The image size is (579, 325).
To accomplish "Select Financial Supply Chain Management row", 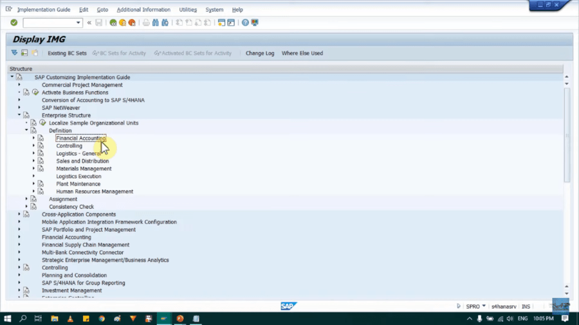I will pyautogui.click(x=86, y=245).
